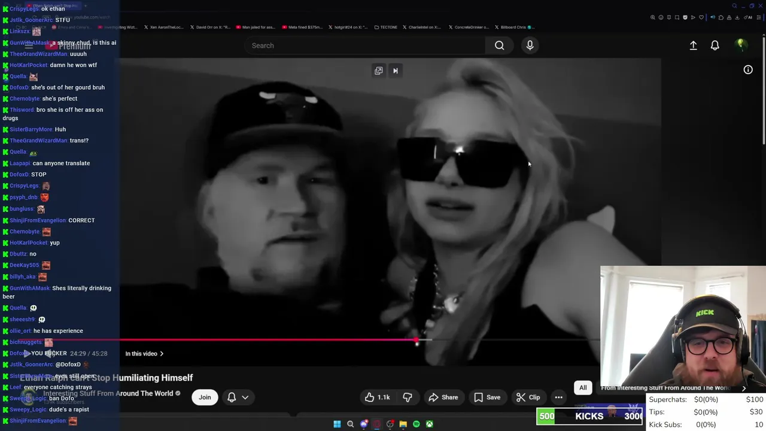The image size is (766, 431).
Task: Like the video with 1.1k likes
Action: (x=377, y=397)
